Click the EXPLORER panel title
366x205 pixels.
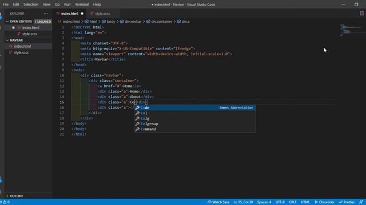pyautogui.click(x=17, y=14)
